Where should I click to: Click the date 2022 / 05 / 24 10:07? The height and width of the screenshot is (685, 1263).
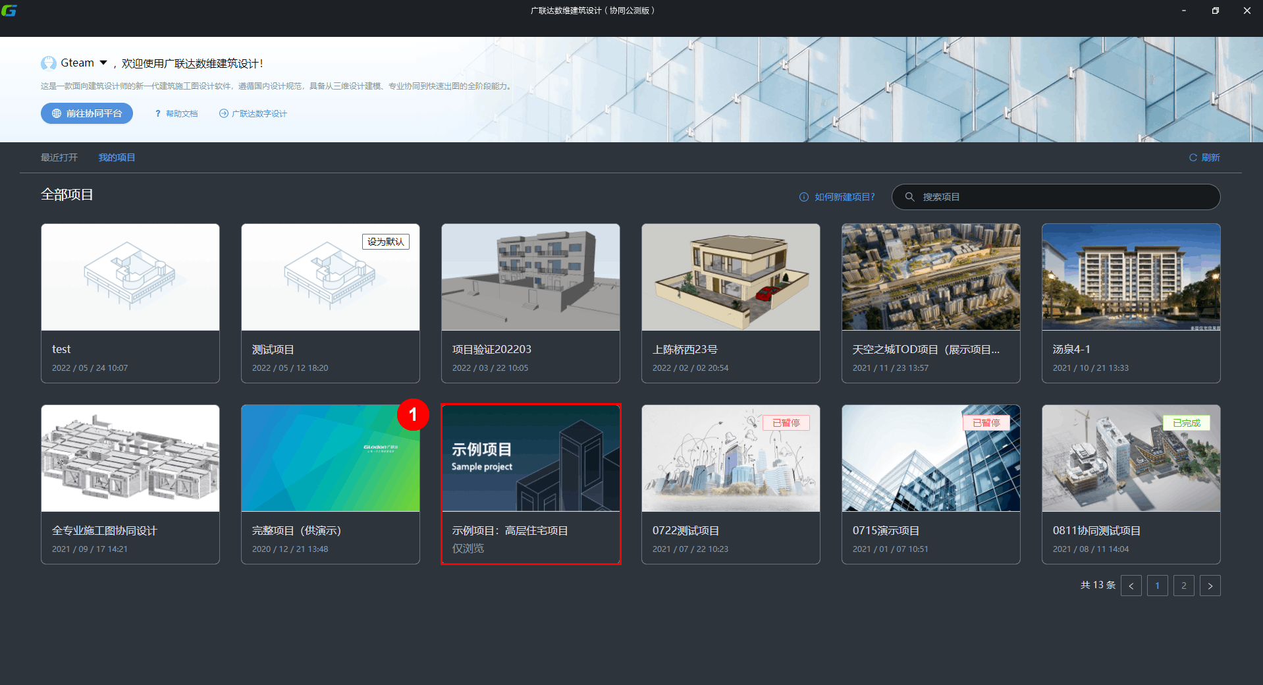point(90,368)
